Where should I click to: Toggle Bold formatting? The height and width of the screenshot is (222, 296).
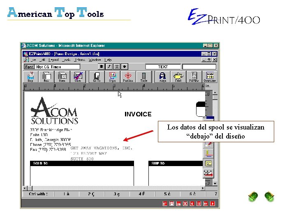pos(102,67)
